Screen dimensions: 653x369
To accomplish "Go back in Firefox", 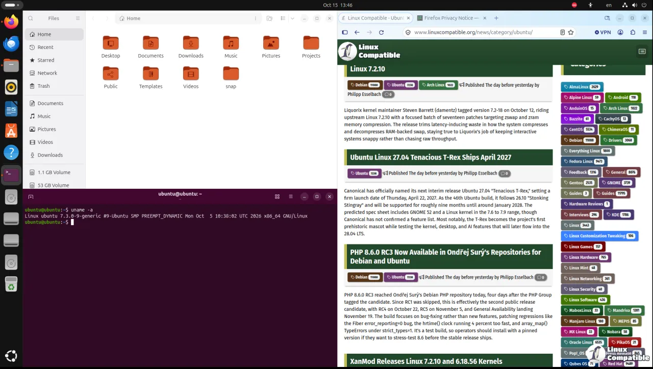I will (357, 32).
